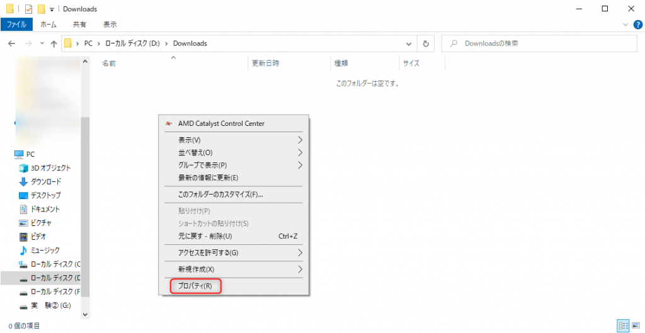Select プロパティ(R) from context menu
This screenshot has width=645, height=333.
pos(196,286)
